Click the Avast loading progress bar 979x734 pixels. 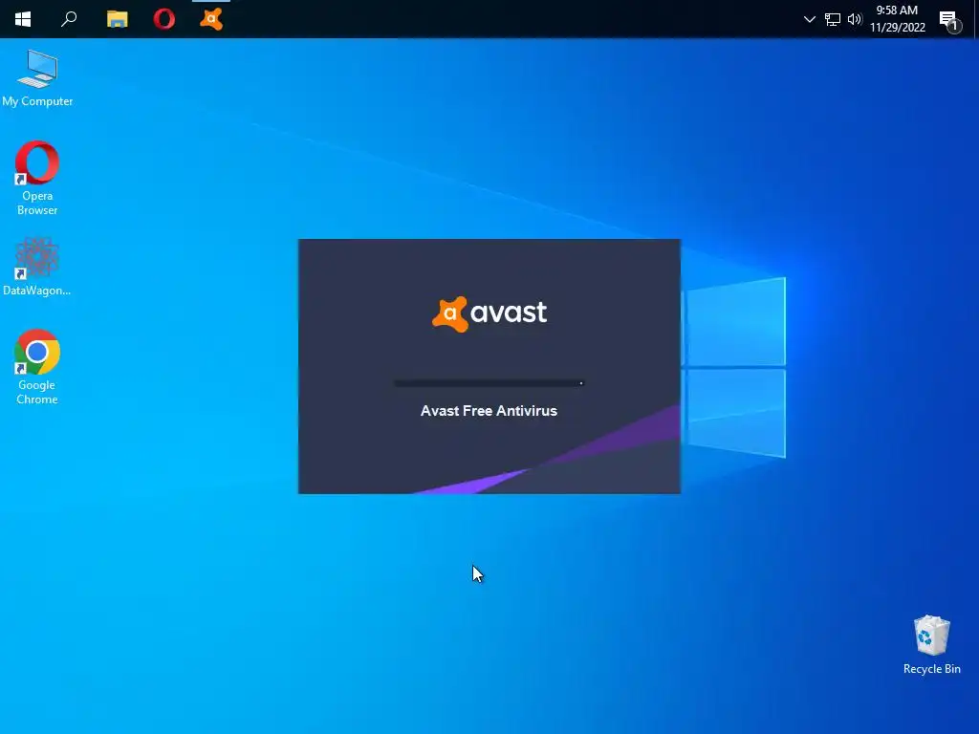click(489, 383)
